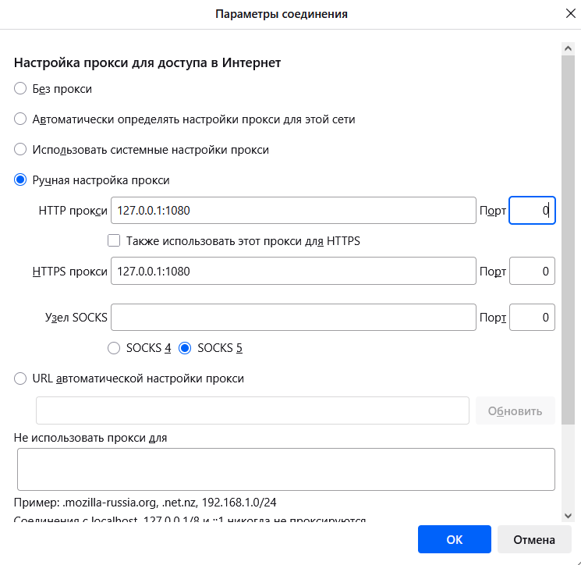
Task: Enable "Также использовать этот прокси для HTTPS"
Action: tap(114, 240)
